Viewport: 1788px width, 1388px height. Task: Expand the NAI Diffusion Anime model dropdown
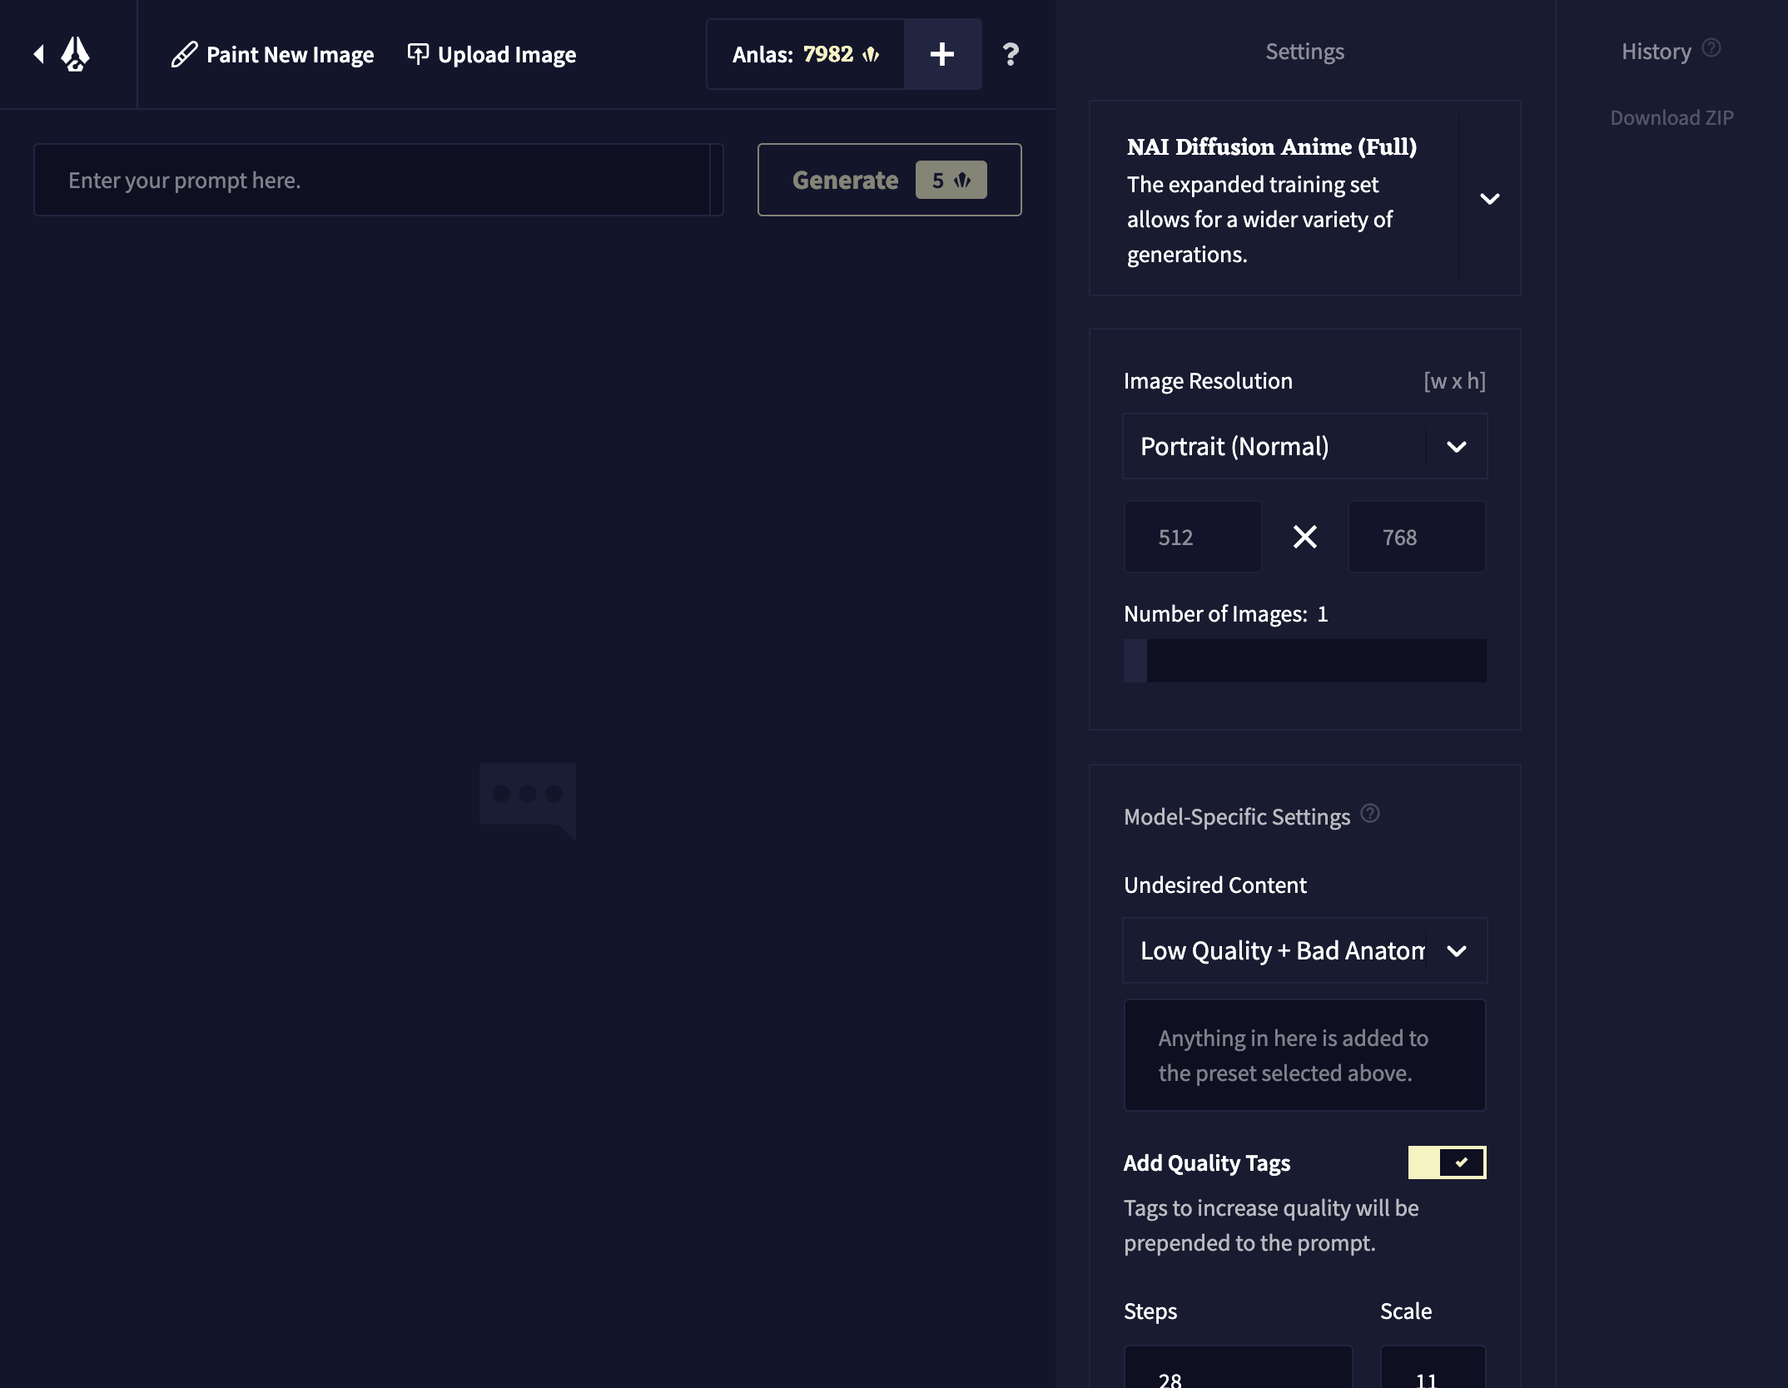pos(1489,199)
